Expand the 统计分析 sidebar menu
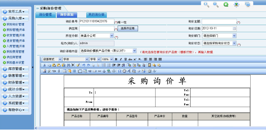 [15, 89]
